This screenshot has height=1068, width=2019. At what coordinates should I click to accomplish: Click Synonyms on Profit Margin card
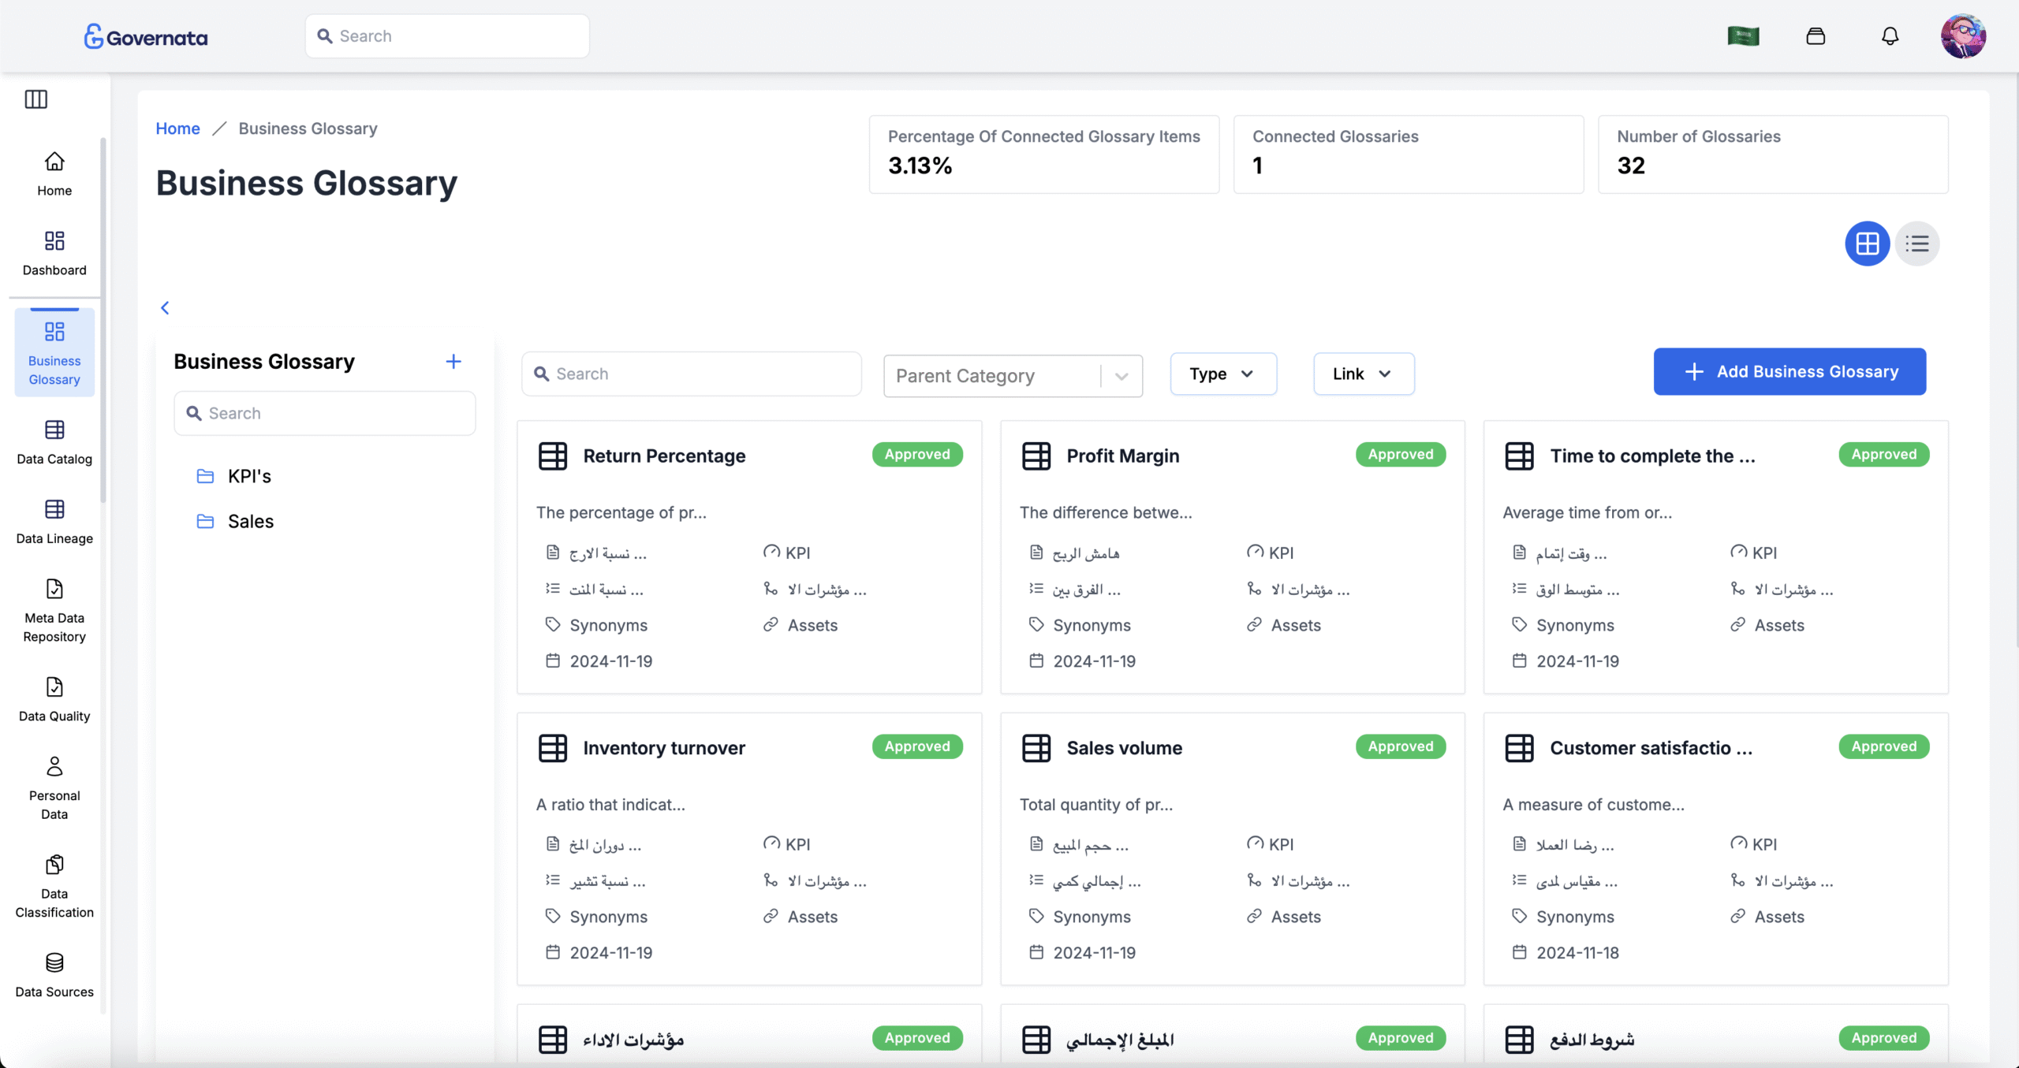(x=1092, y=625)
